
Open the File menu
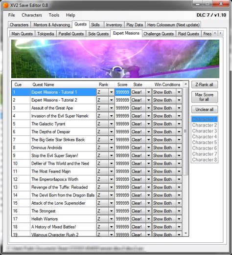tap(12, 15)
